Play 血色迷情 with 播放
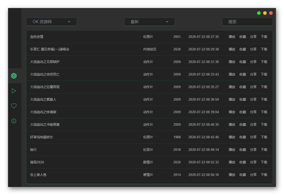 coord(232,37)
